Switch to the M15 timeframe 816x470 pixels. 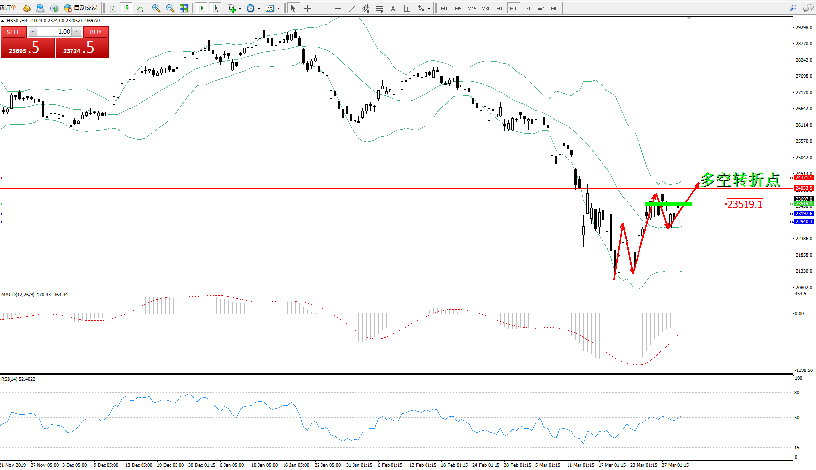[x=472, y=8]
